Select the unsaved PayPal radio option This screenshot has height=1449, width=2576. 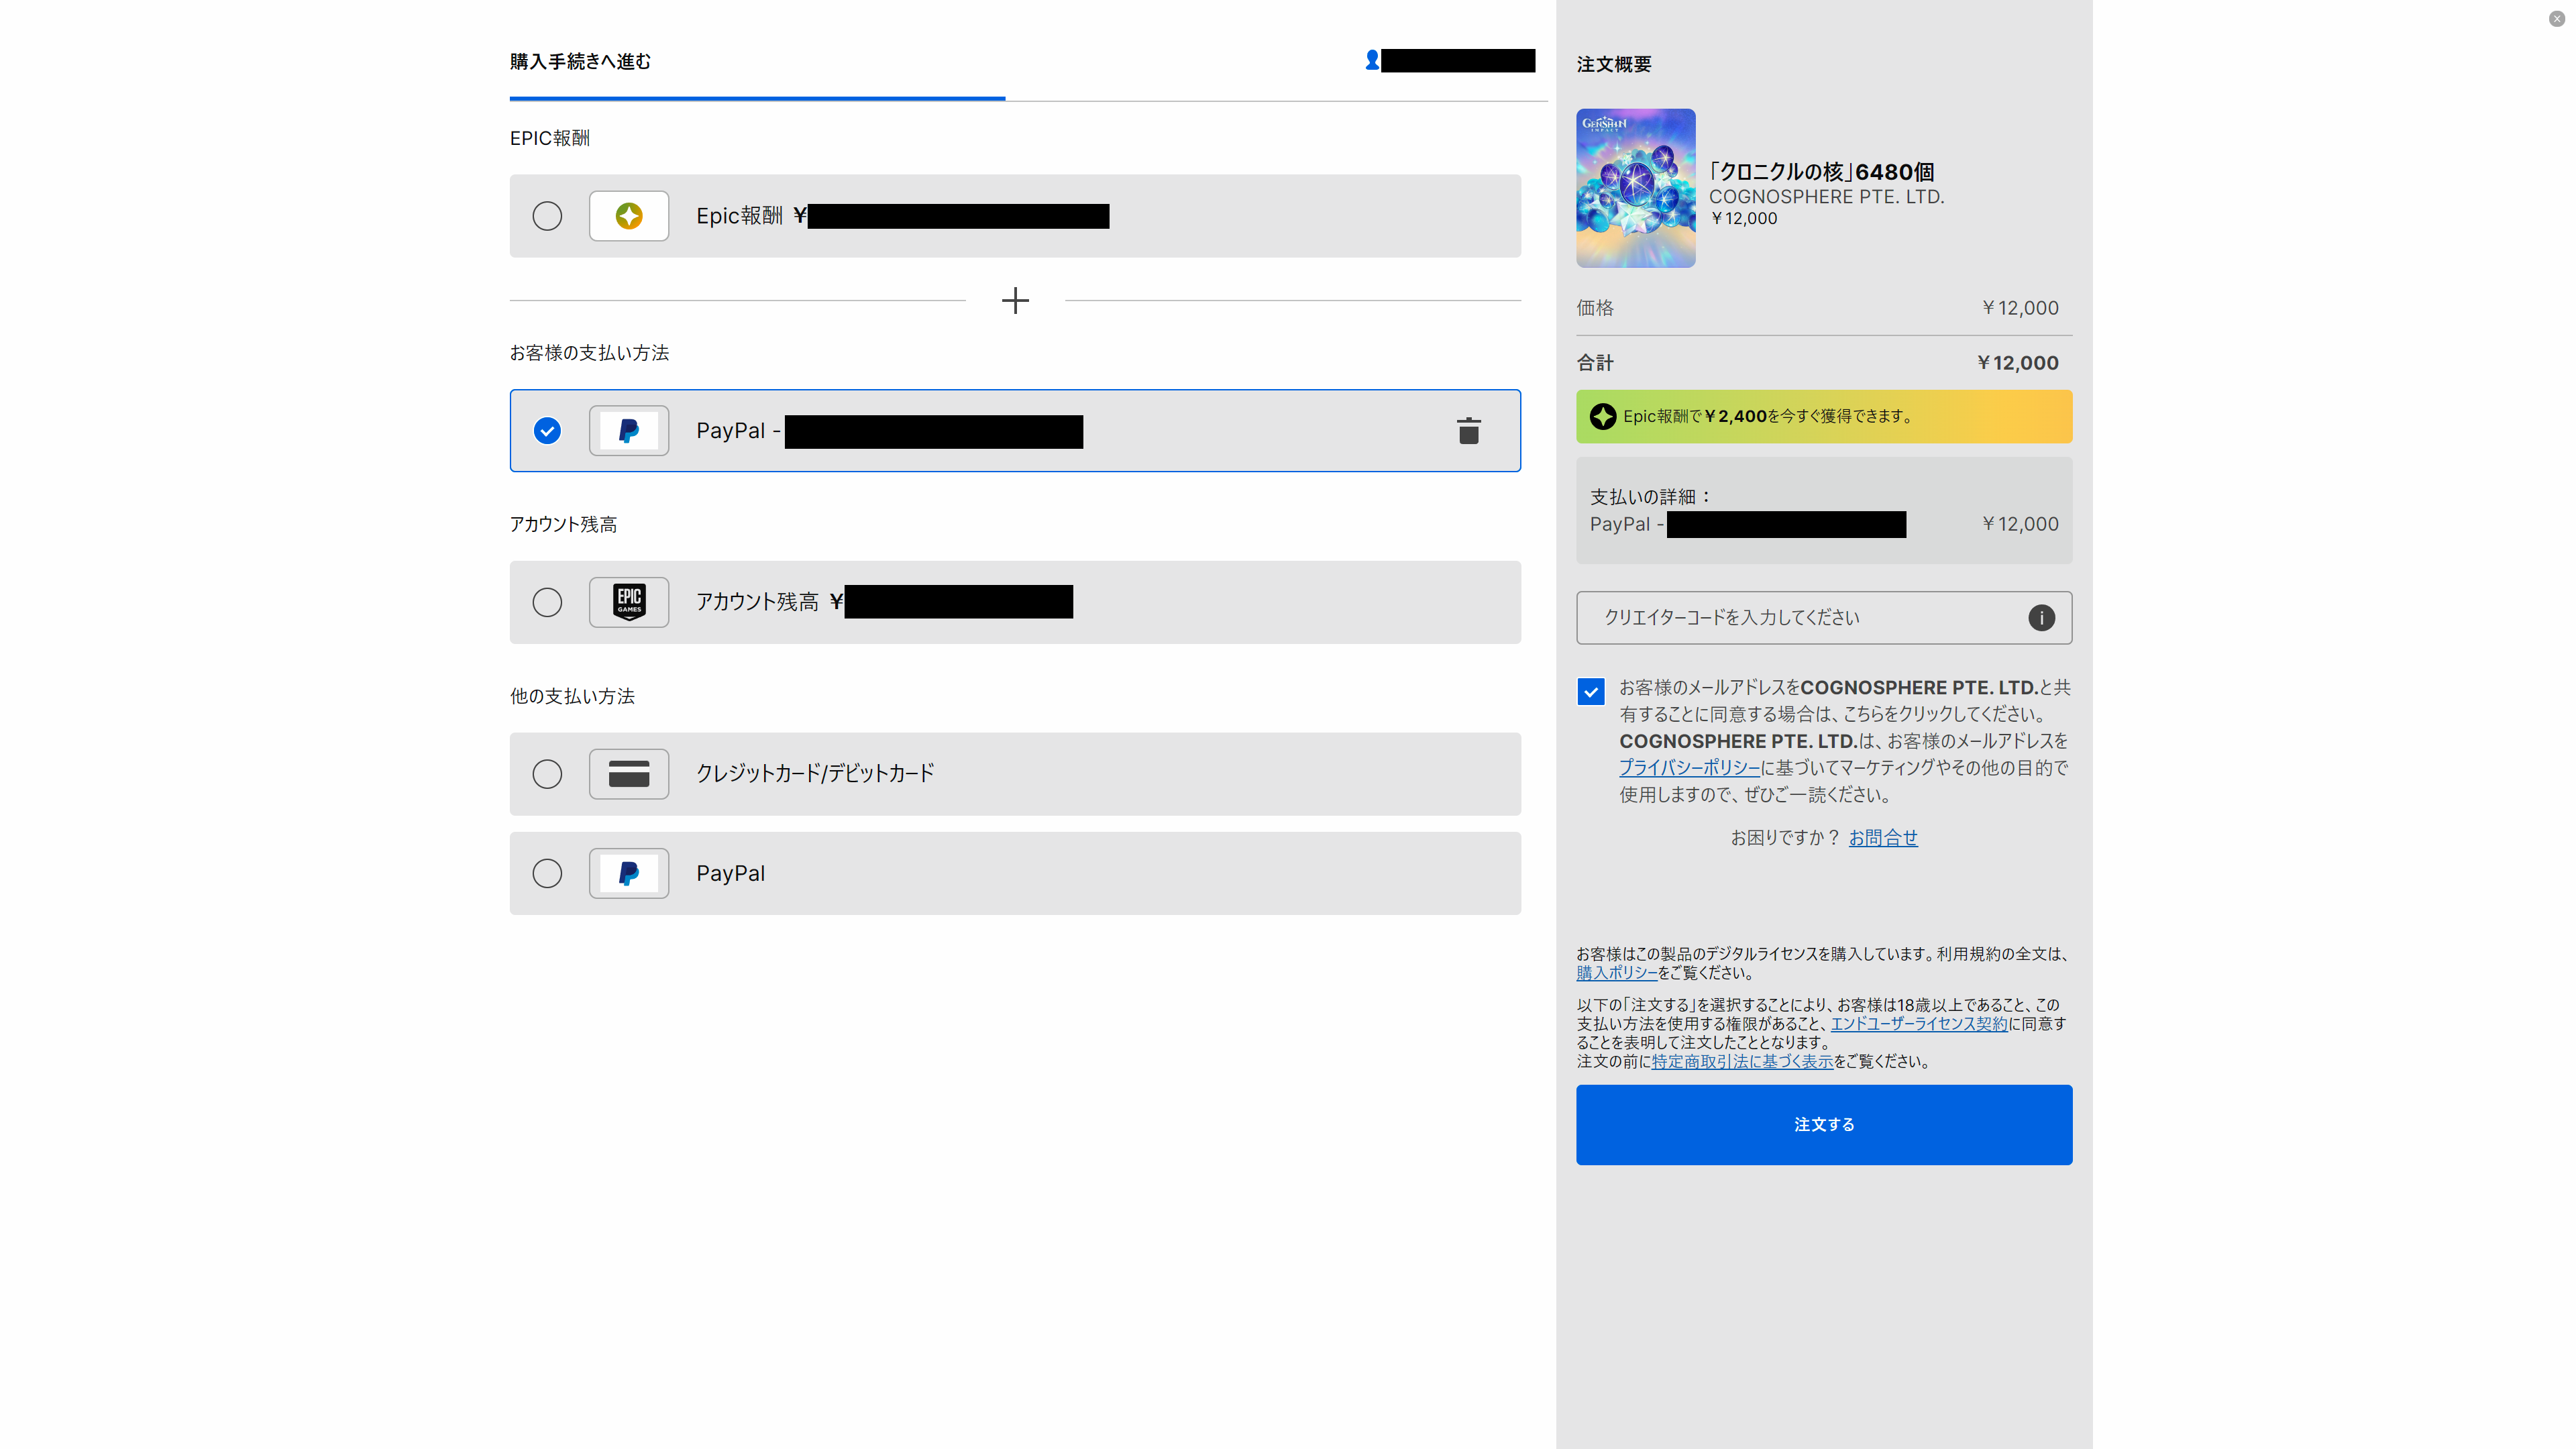pyautogui.click(x=547, y=873)
